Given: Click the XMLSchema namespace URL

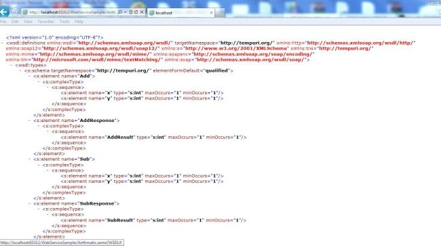Looking at the screenshot, I should pos(236,48).
